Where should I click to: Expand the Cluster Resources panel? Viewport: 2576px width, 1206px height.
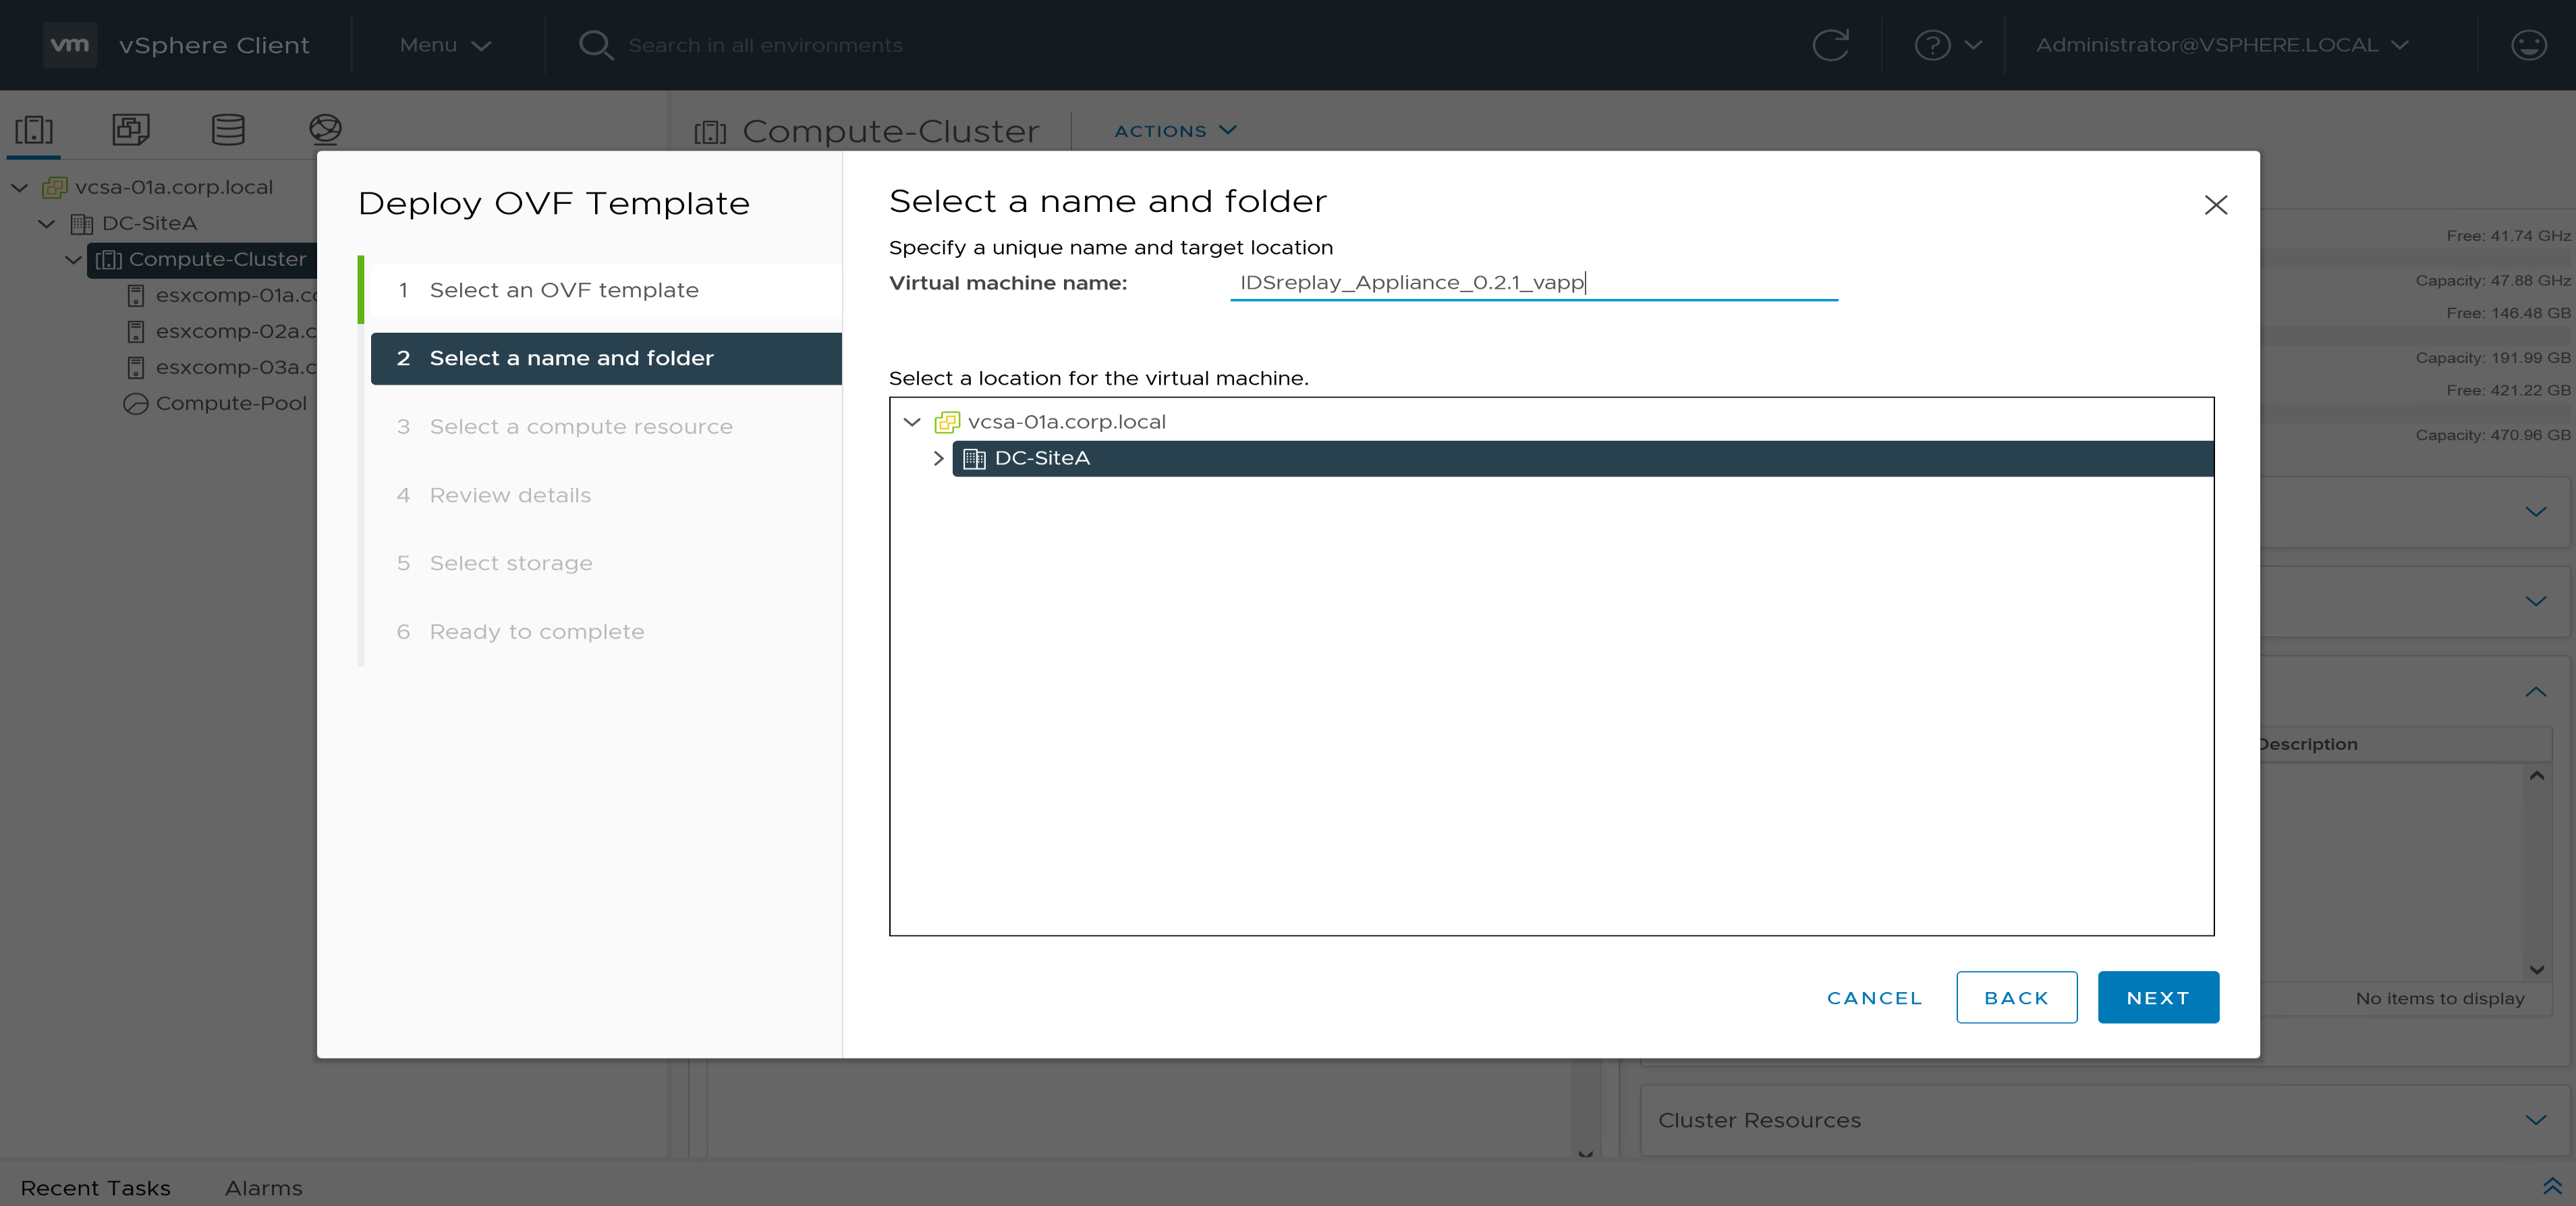point(2536,1120)
